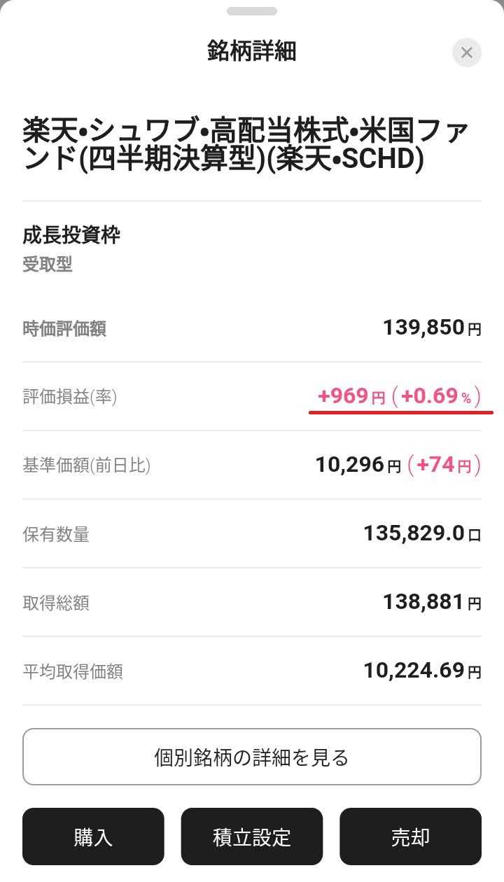The image size is (504, 882).
Task: Tap the underlined +969円 (+0.69%) profit value
Action: pyautogui.click(x=400, y=397)
